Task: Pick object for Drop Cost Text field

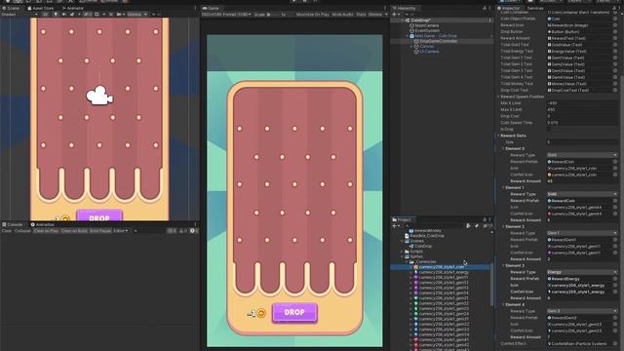Action: pyautogui.click(x=615, y=90)
